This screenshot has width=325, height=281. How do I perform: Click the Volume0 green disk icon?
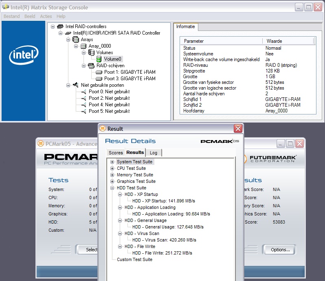pyautogui.click(x=99, y=59)
